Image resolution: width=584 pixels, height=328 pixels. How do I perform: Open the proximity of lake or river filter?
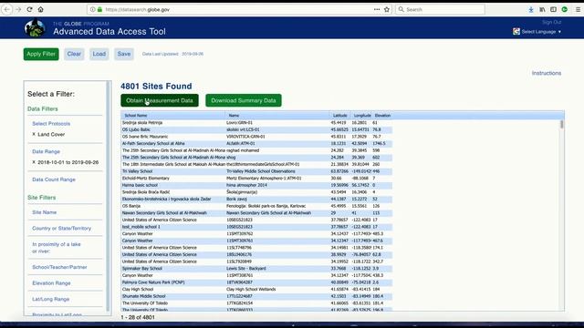point(57,248)
